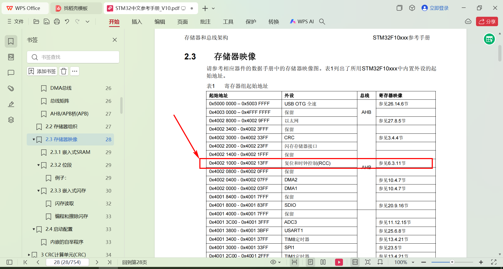Switch to the 转换 tab
This screenshot has height=269, width=503.
[274, 21]
